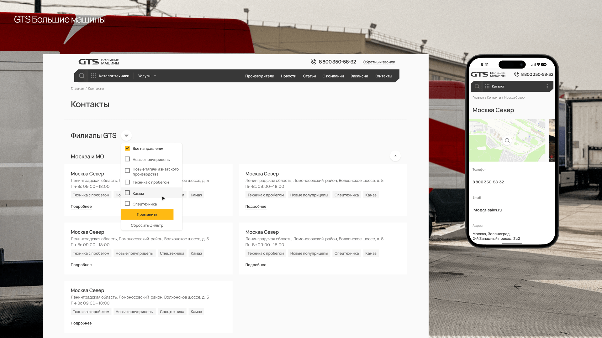Uncheck the Все направления checkbox

[127, 148]
